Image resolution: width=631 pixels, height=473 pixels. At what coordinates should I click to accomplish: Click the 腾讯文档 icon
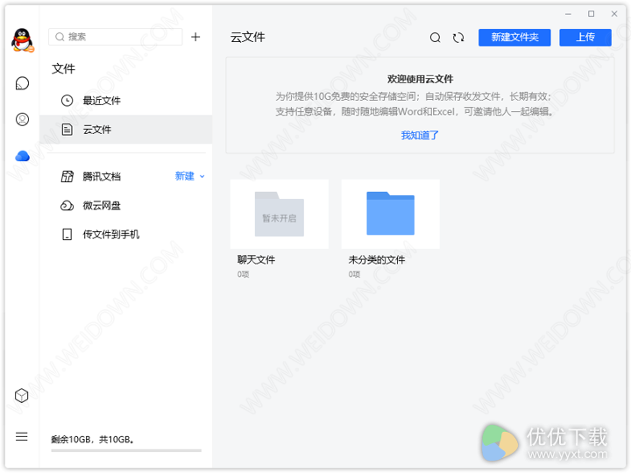click(67, 177)
